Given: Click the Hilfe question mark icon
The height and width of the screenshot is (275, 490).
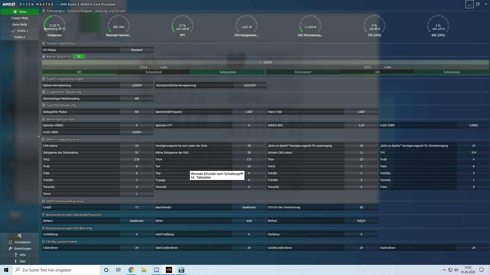Looking at the screenshot, I should pyautogui.click(x=16, y=255).
